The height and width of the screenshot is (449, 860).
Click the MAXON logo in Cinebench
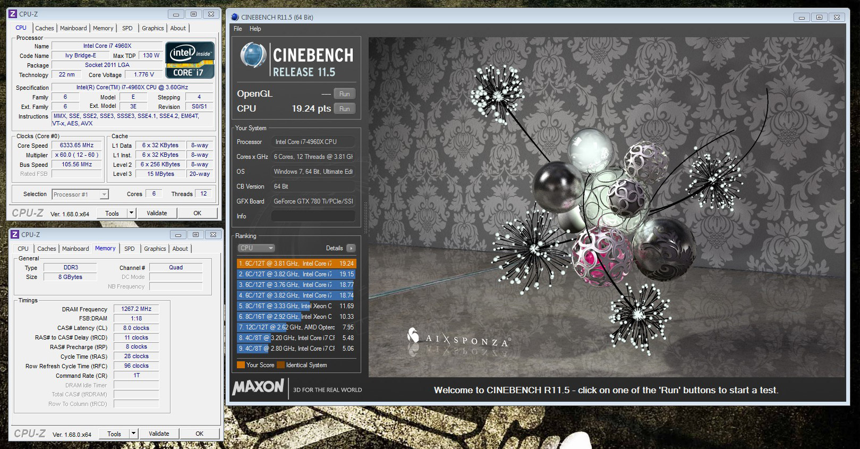coord(258,387)
